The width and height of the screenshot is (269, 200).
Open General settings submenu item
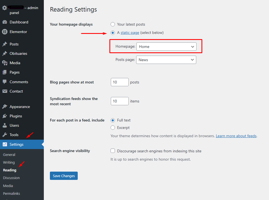(9, 155)
